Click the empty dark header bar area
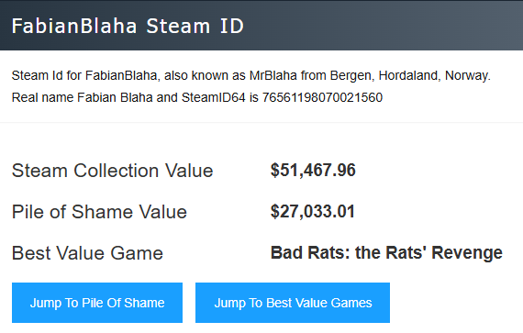This screenshot has width=523, height=333. (384, 26)
